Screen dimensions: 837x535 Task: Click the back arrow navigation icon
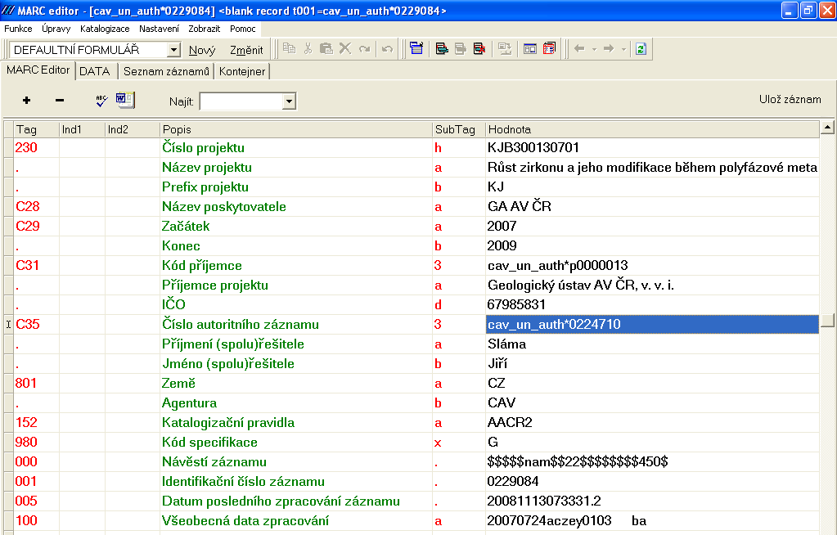click(x=579, y=48)
